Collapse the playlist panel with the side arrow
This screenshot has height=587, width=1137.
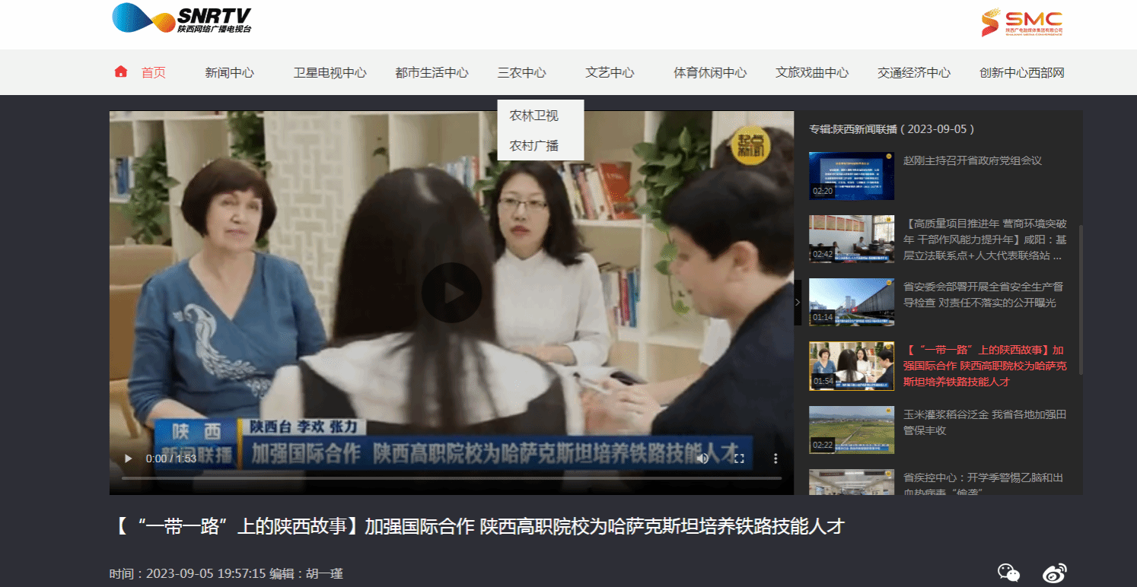pyautogui.click(x=798, y=302)
